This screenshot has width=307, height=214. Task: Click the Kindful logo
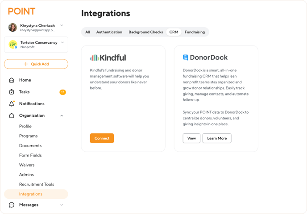coord(108,58)
